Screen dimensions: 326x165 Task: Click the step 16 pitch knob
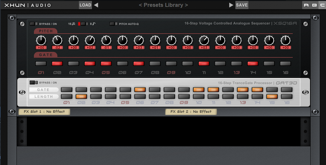(286, 40)
